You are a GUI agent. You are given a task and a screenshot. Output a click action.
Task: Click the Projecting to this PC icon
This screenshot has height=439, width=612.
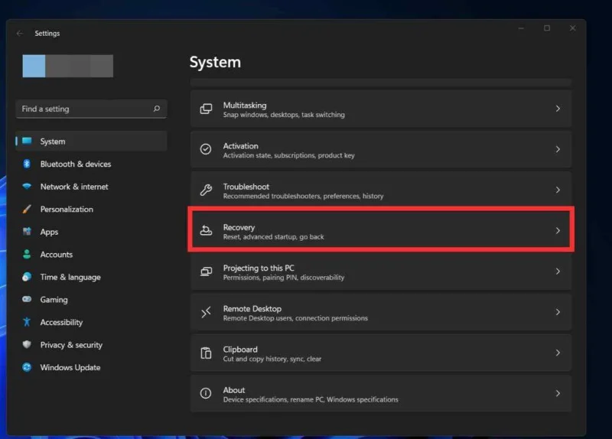click(x=206, y=272)
